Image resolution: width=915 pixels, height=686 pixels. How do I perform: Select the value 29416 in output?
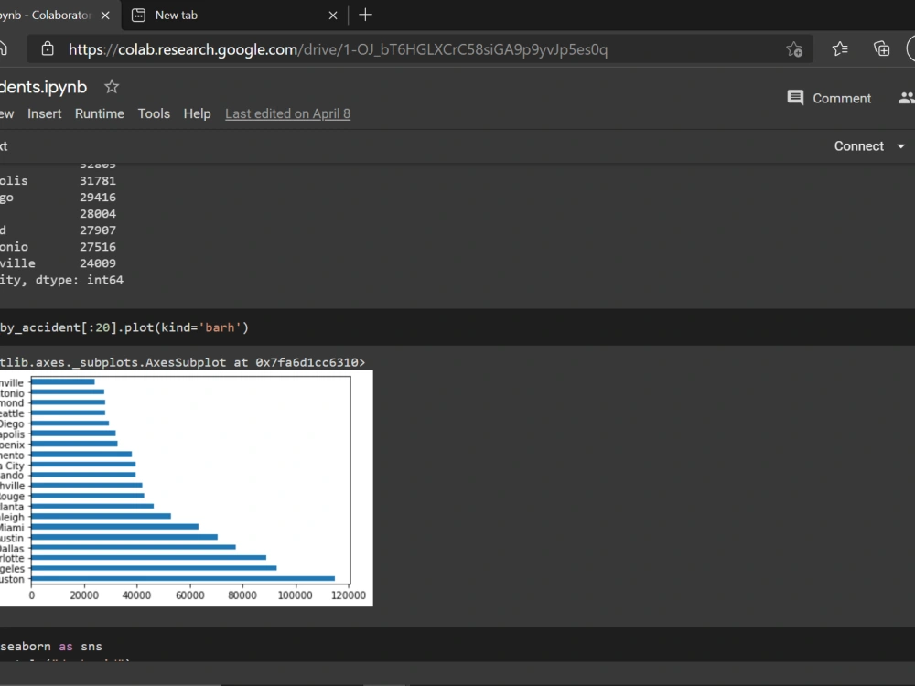[x=98, y=198]
